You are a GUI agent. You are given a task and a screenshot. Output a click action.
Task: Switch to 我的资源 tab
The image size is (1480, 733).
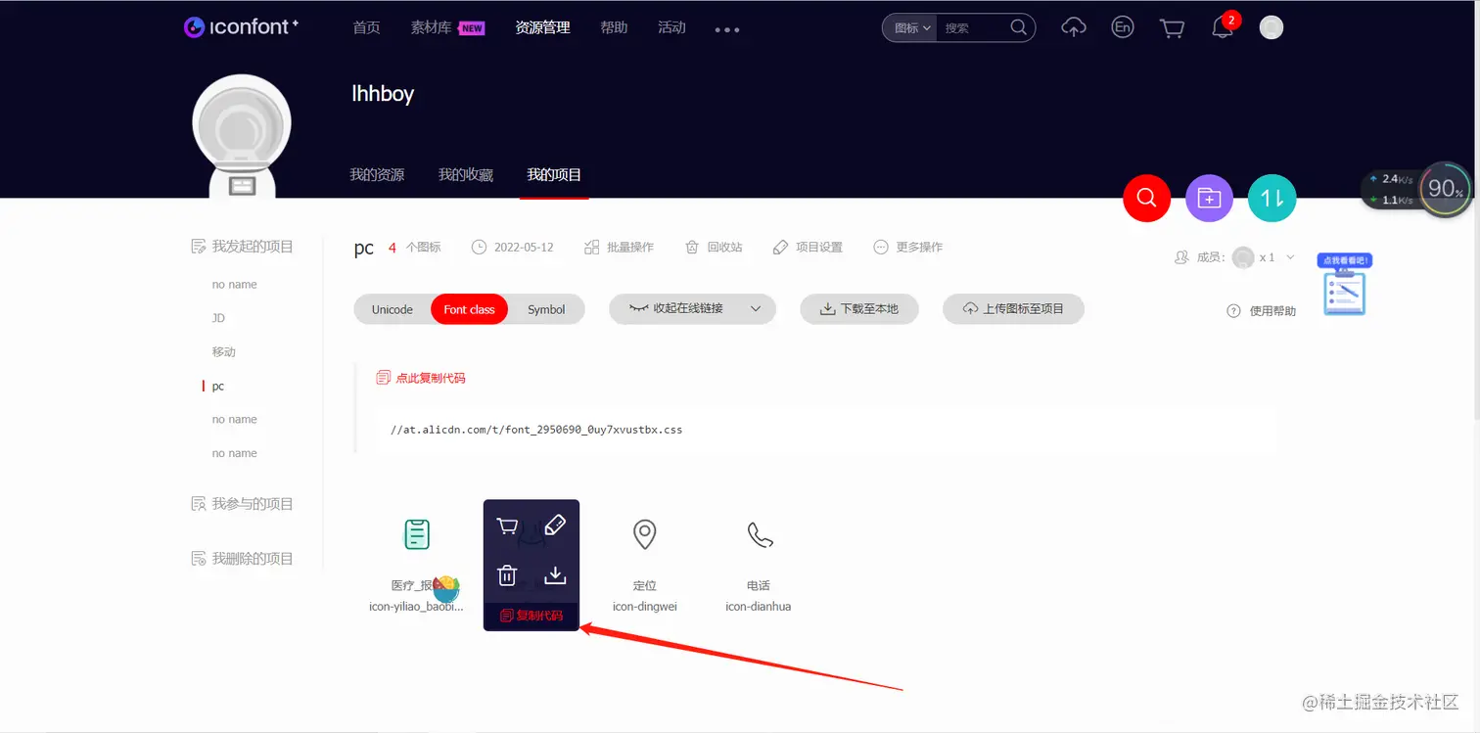pos(377,175)
